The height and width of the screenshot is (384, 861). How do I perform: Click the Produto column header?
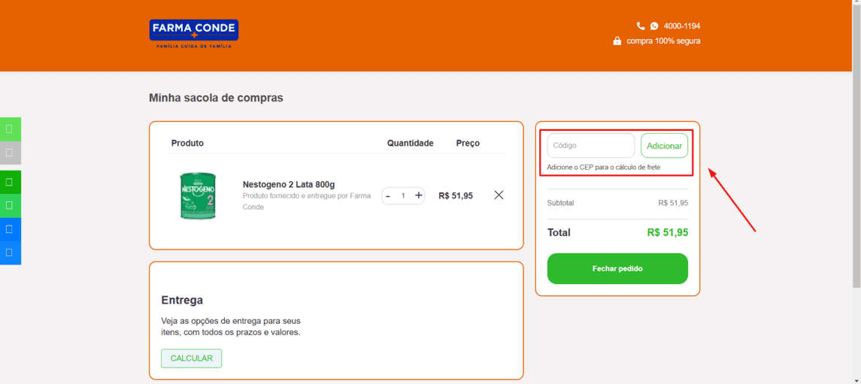tap(187, 144)
